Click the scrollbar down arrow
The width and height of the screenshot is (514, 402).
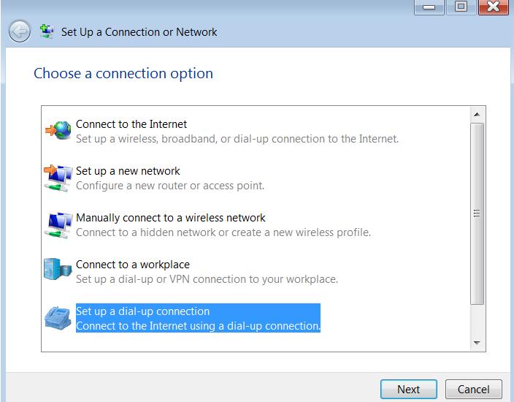click(x=477, y=343)
